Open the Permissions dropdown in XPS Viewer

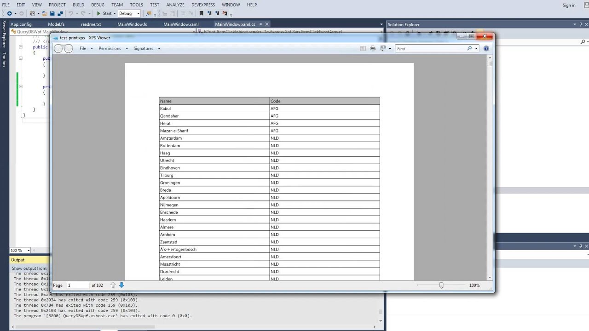113,48
